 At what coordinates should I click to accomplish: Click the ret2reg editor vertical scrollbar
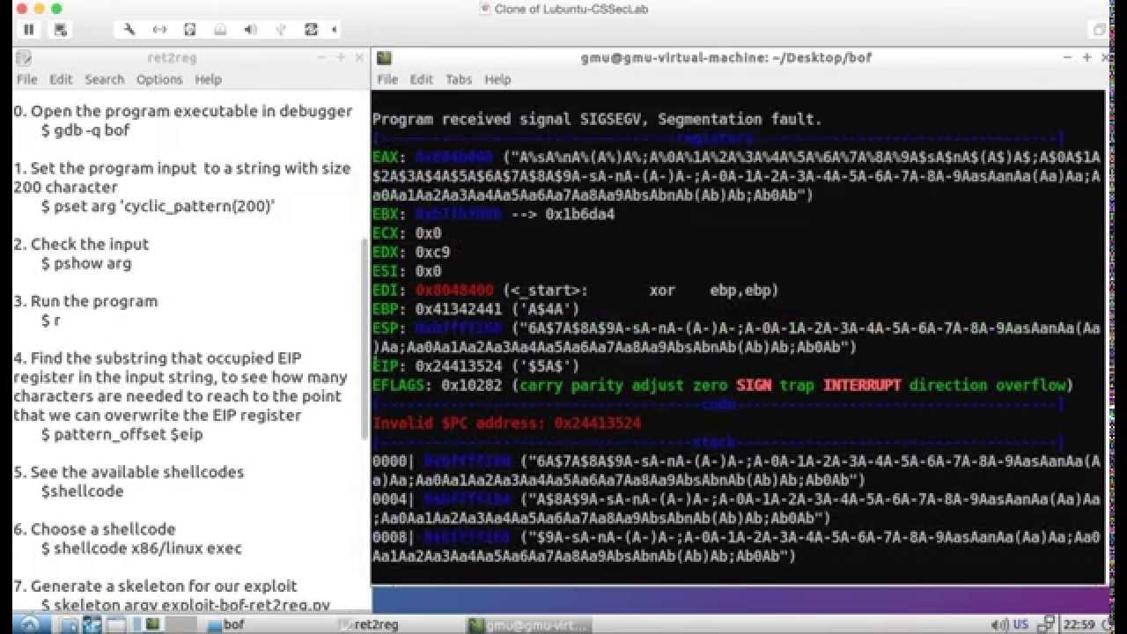pos(365,339)
